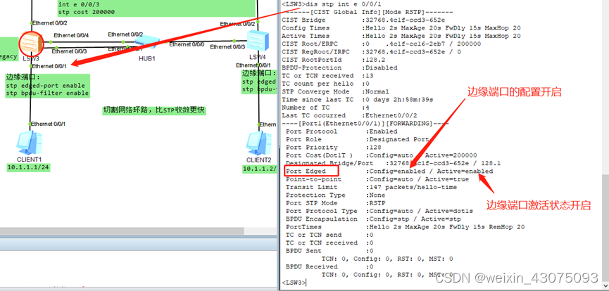Click the Ethernet 0/0/0 port label
Viewport: 609px width, 291px height.
click(x=187, y=44)
